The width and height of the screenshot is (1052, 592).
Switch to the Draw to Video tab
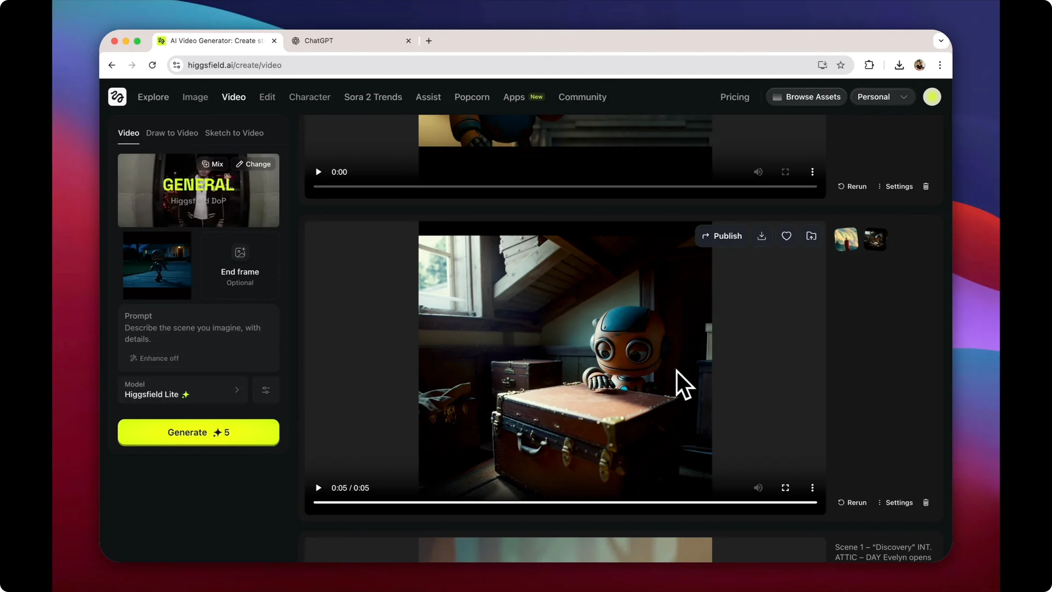[171, 133]
